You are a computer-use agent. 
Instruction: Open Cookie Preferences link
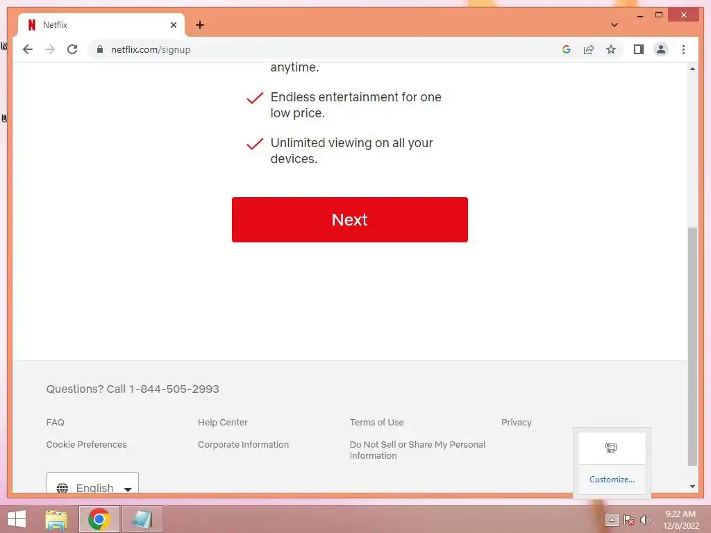pyautogui.click(x=86, y=444)
